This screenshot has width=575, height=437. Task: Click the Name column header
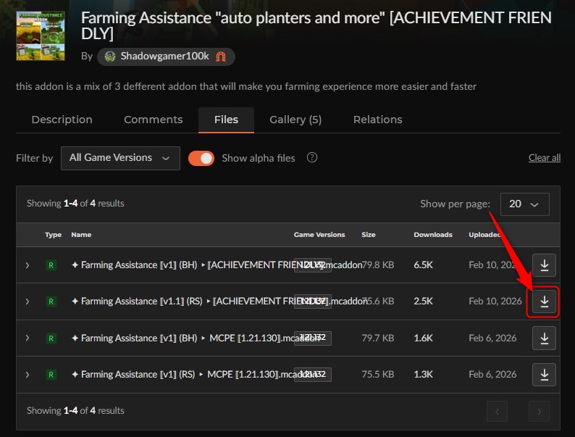(81, 235)
